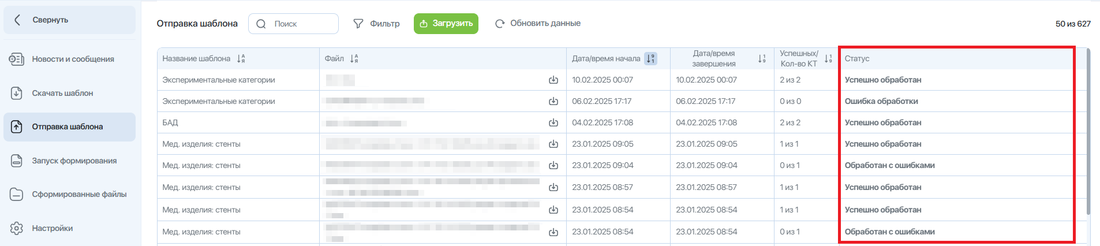The width and height of the screenshot is (1100, 246).
Task: Open Запуск формирования section
Action: [69, 161]
